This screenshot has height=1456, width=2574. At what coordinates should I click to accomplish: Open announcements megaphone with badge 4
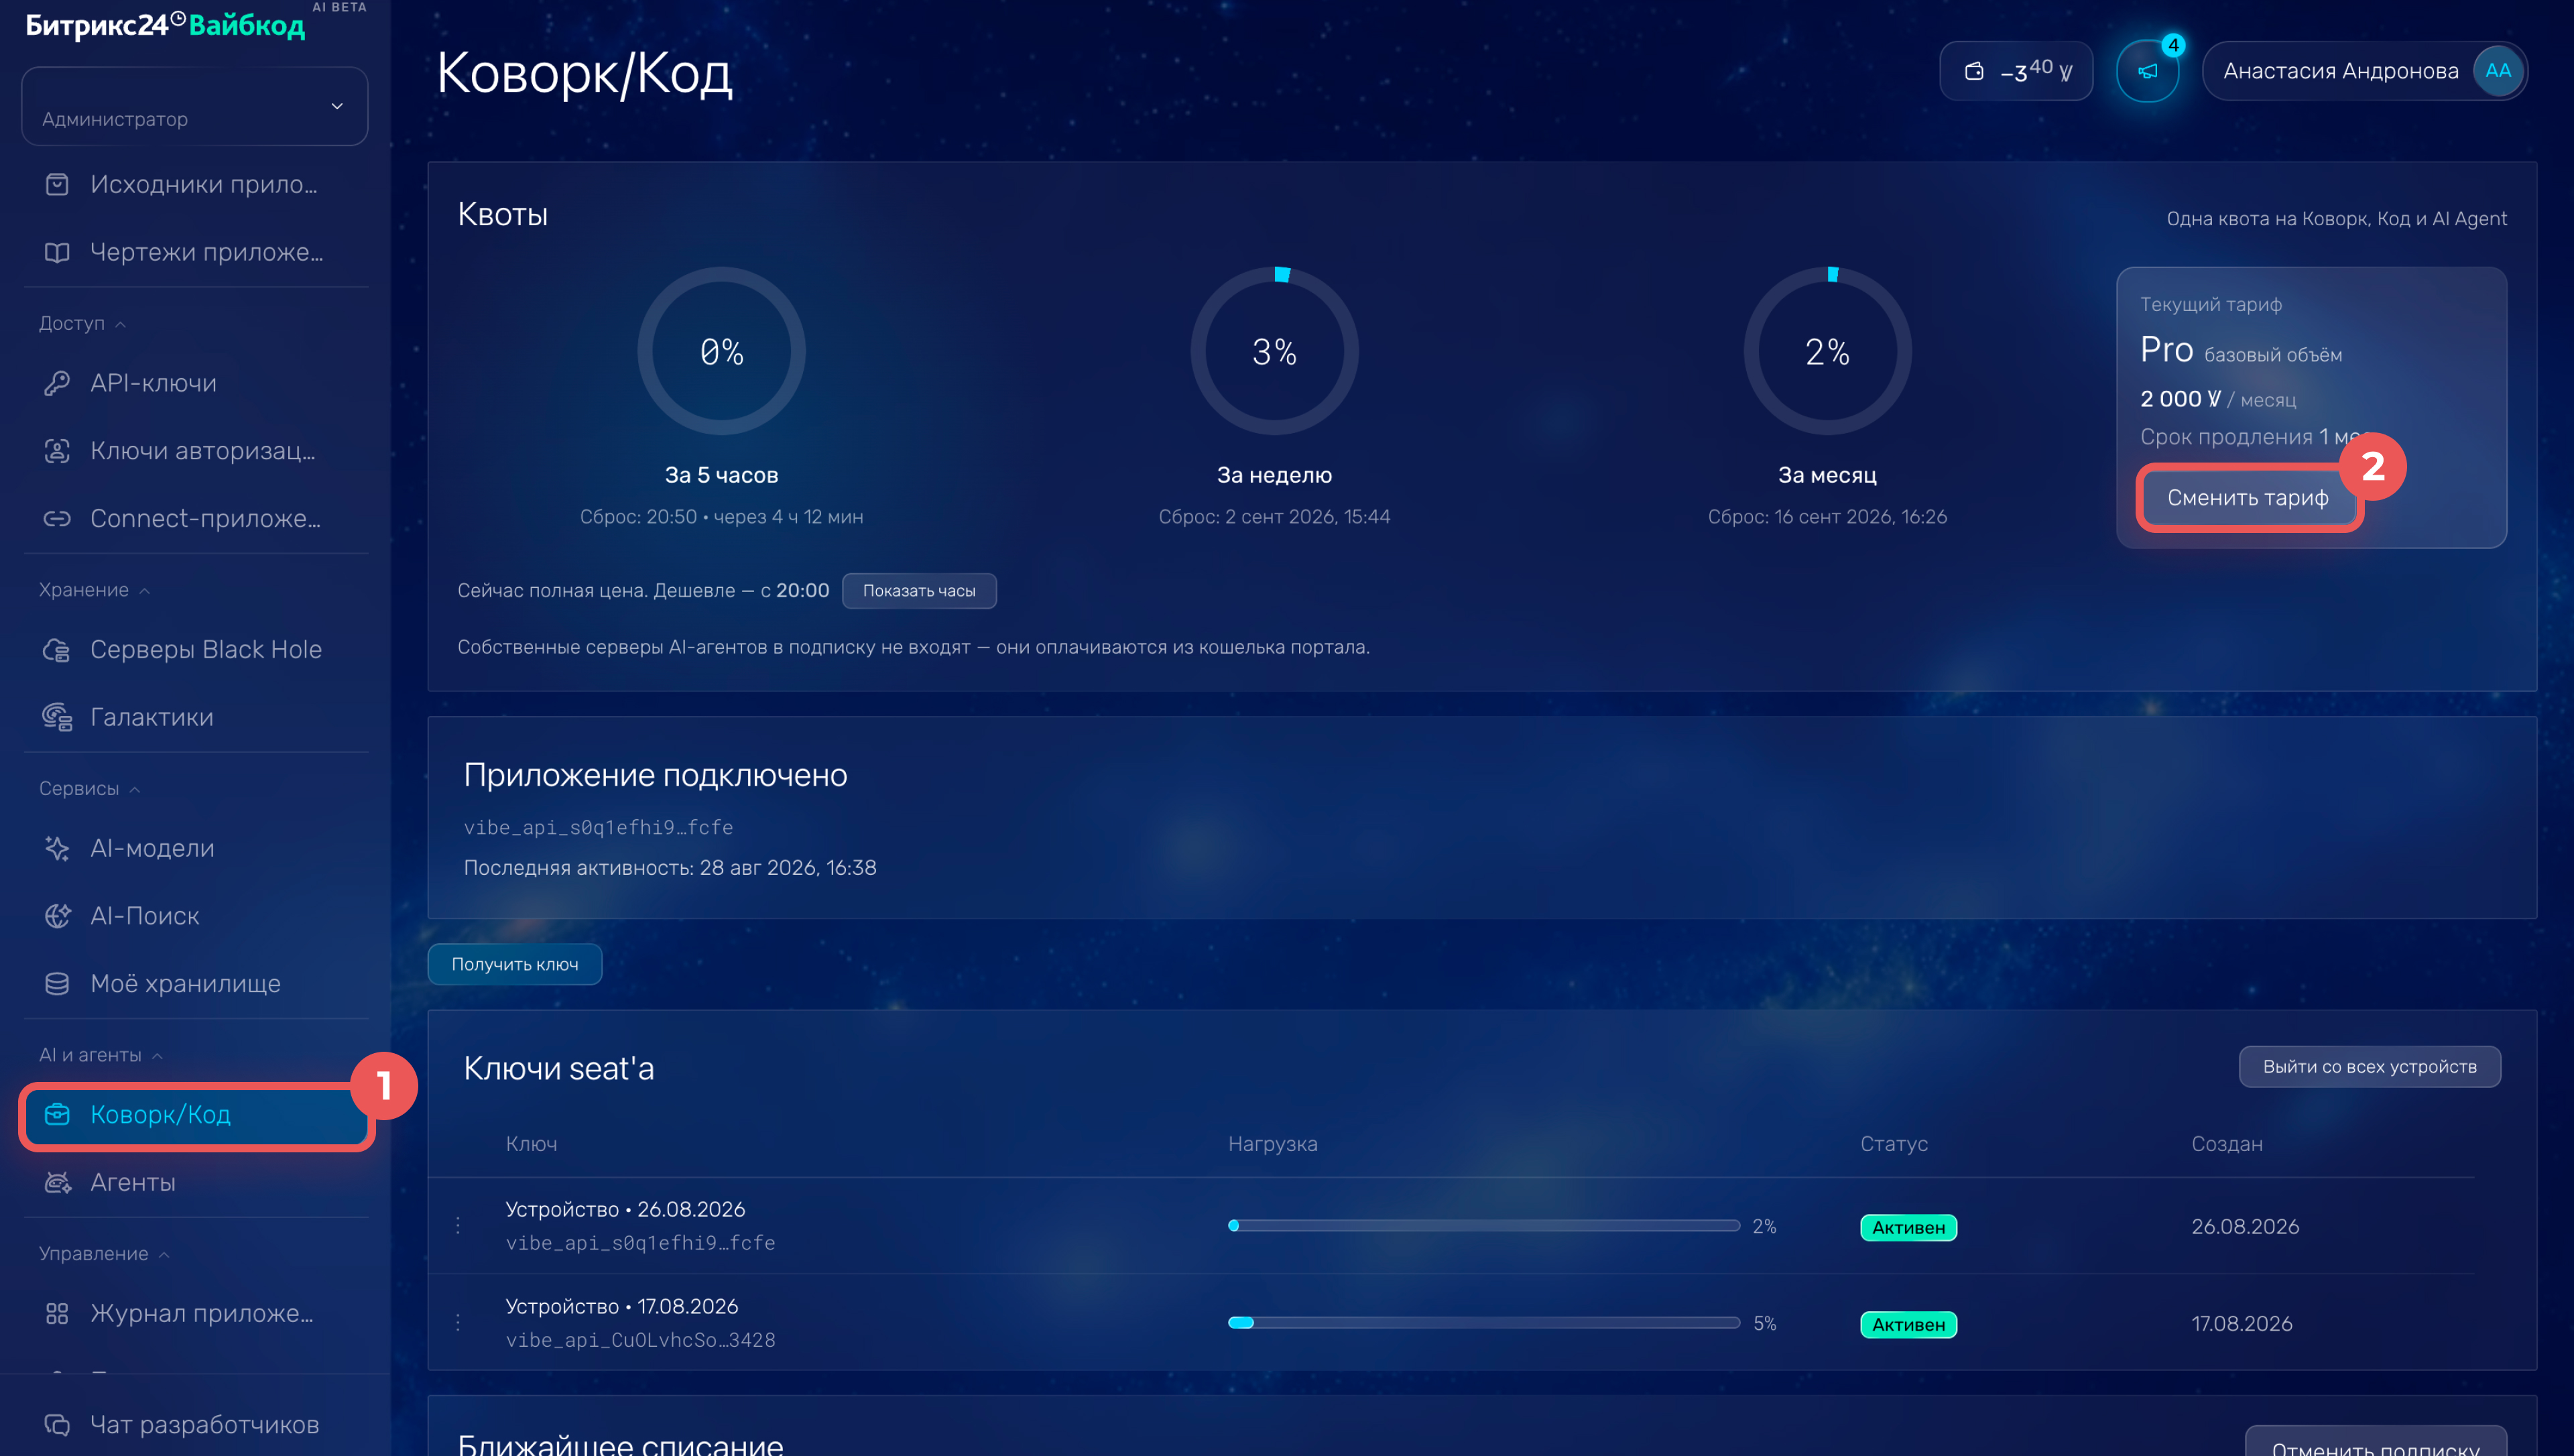(2147, 71)
